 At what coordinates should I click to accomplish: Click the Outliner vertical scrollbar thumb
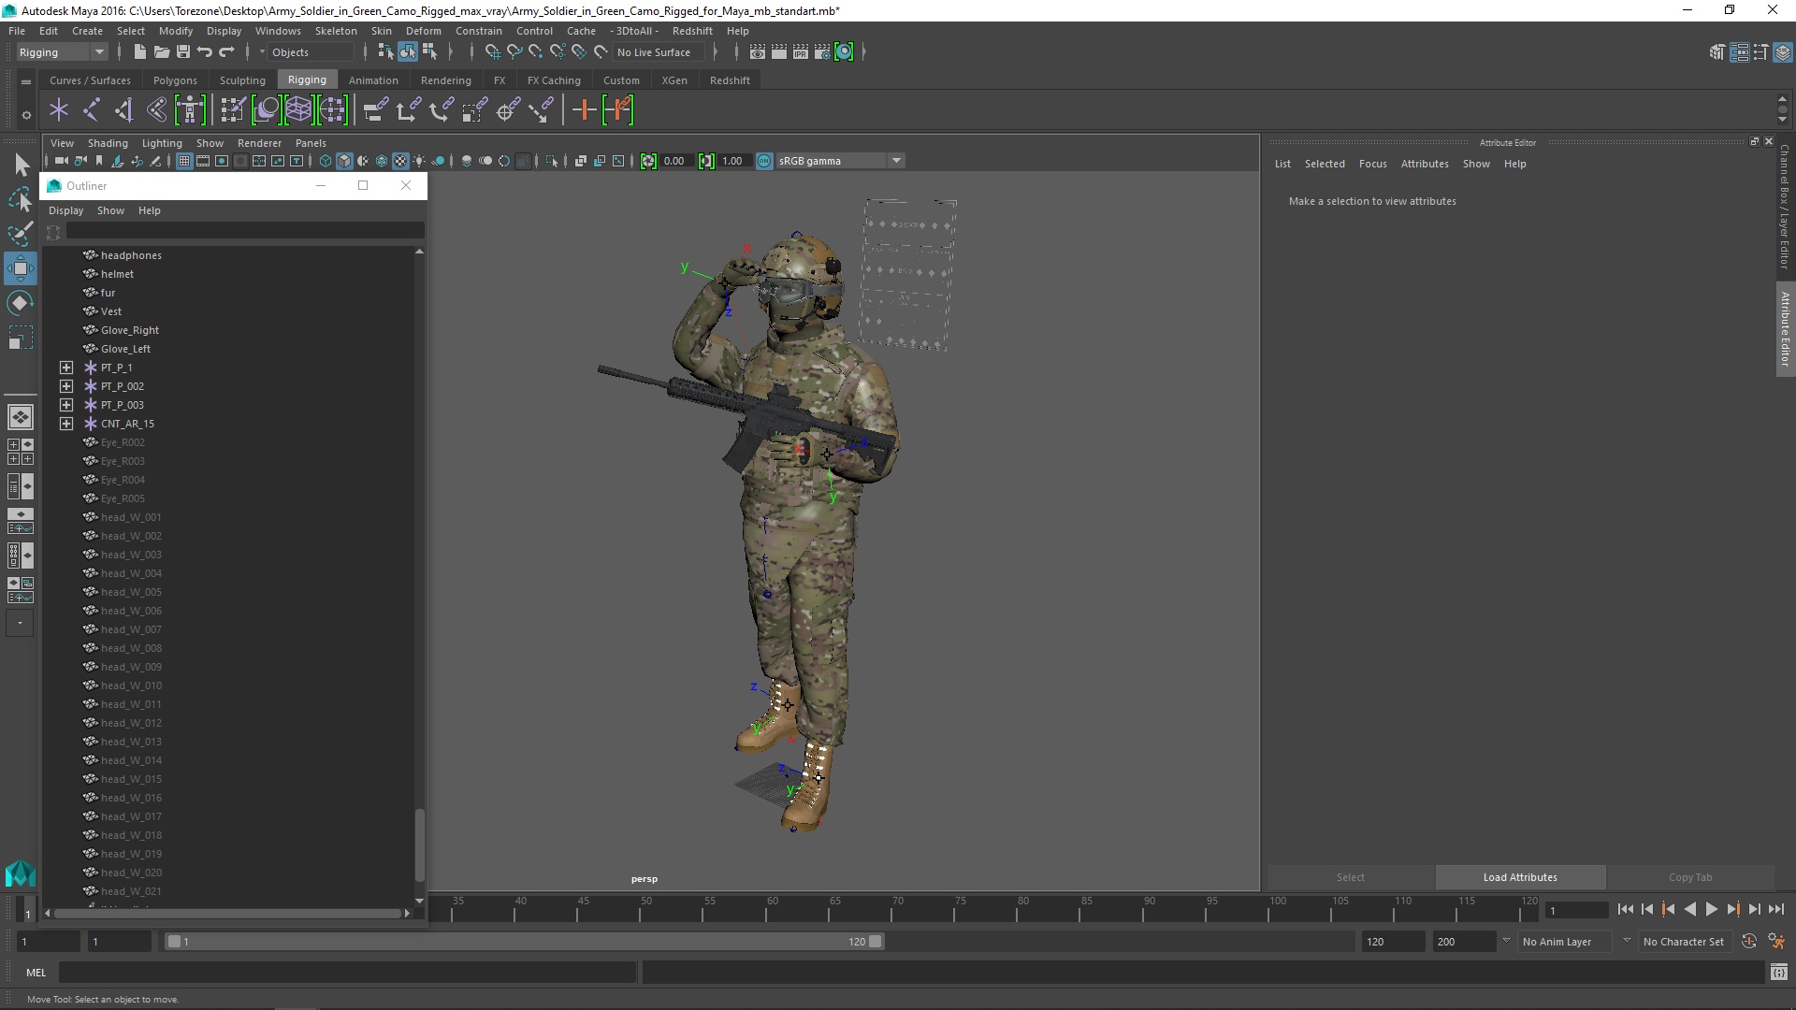[x=419, y=844]
